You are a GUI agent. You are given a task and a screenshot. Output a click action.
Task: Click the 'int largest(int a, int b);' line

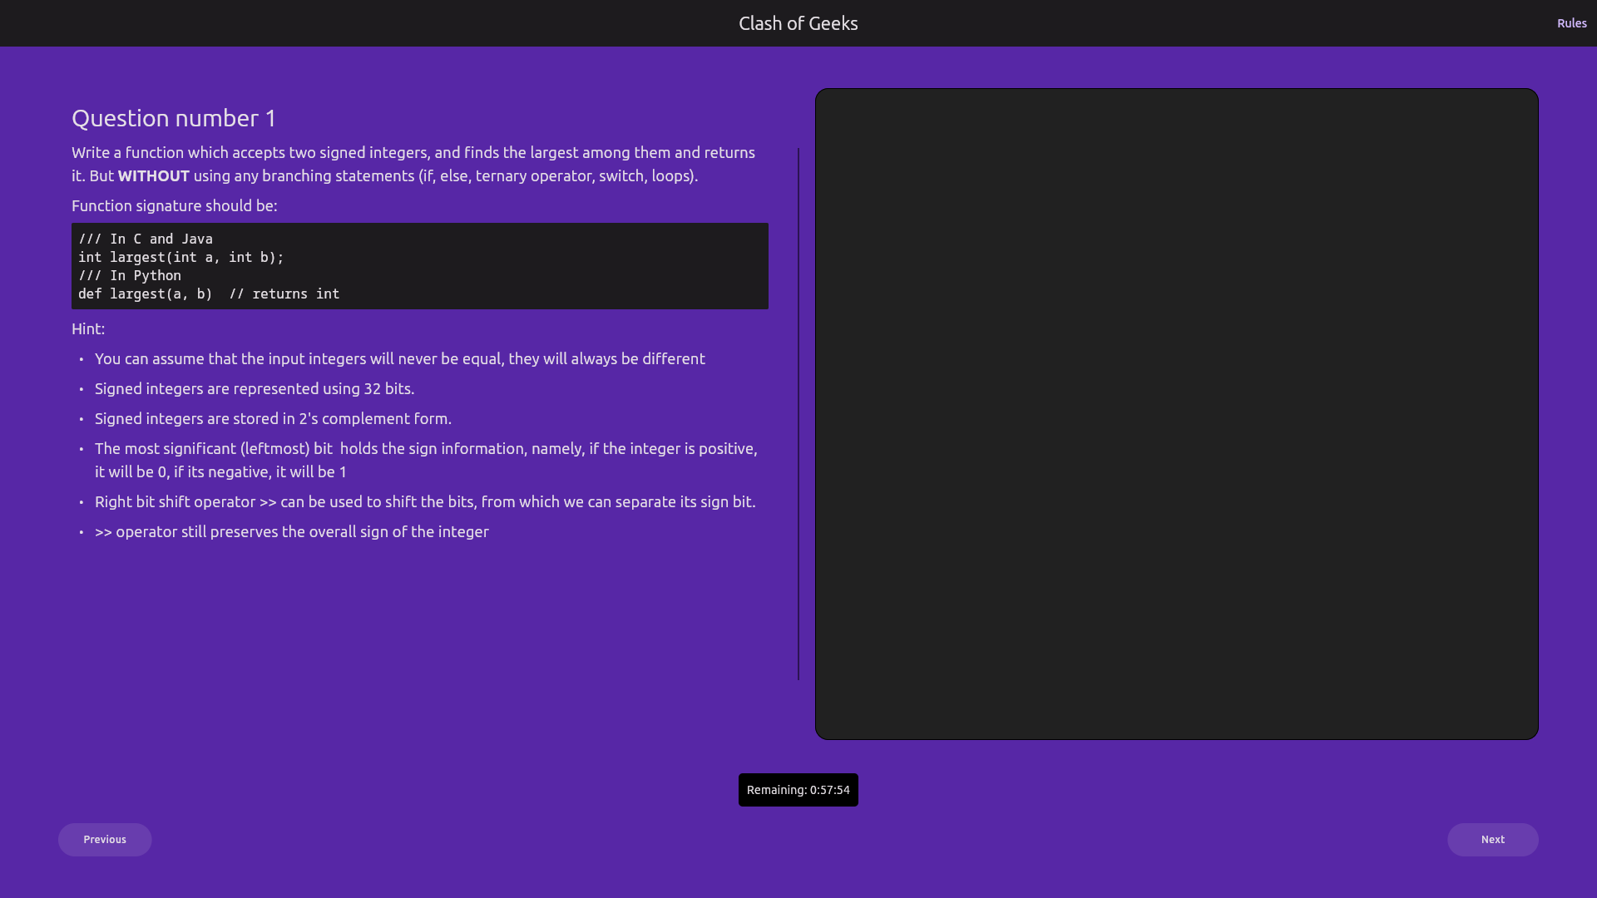click(x=180, y=258)
